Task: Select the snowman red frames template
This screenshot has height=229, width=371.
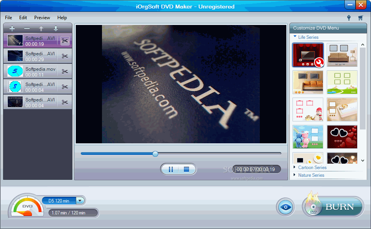Action: coord(308,110)
